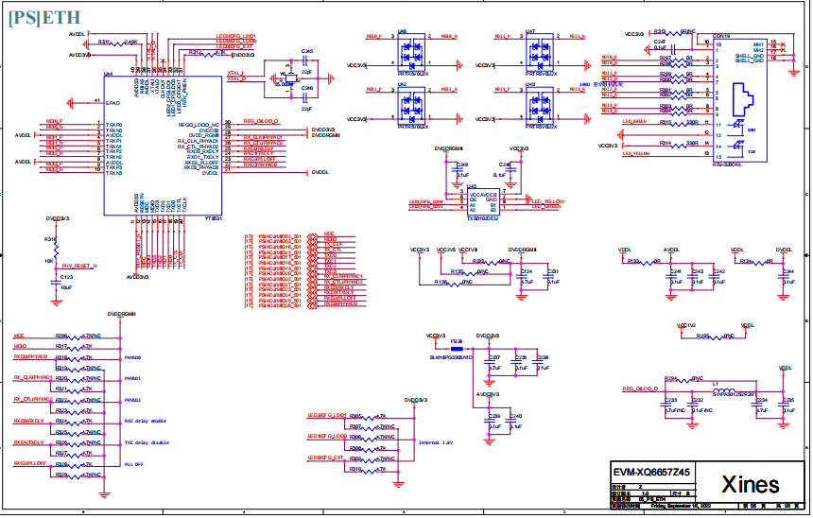Image resolution: width=813 pixels, height=518 pixels.
Task: Select the Y6 crystal oscillator symbol
Action: click(x=291, y=78)
